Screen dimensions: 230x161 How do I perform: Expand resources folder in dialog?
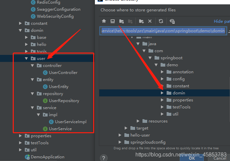tap(138, 121)
